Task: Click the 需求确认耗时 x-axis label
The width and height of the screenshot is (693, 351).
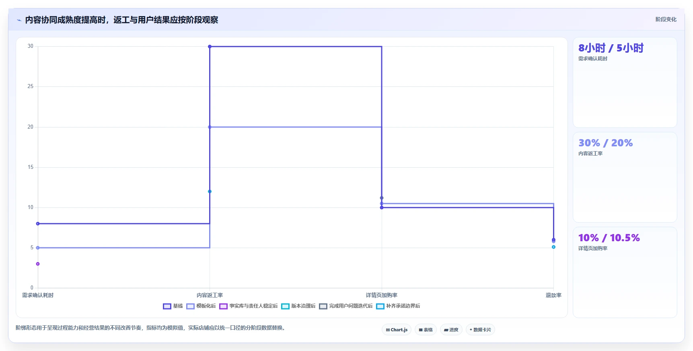Action: point(38,295)
